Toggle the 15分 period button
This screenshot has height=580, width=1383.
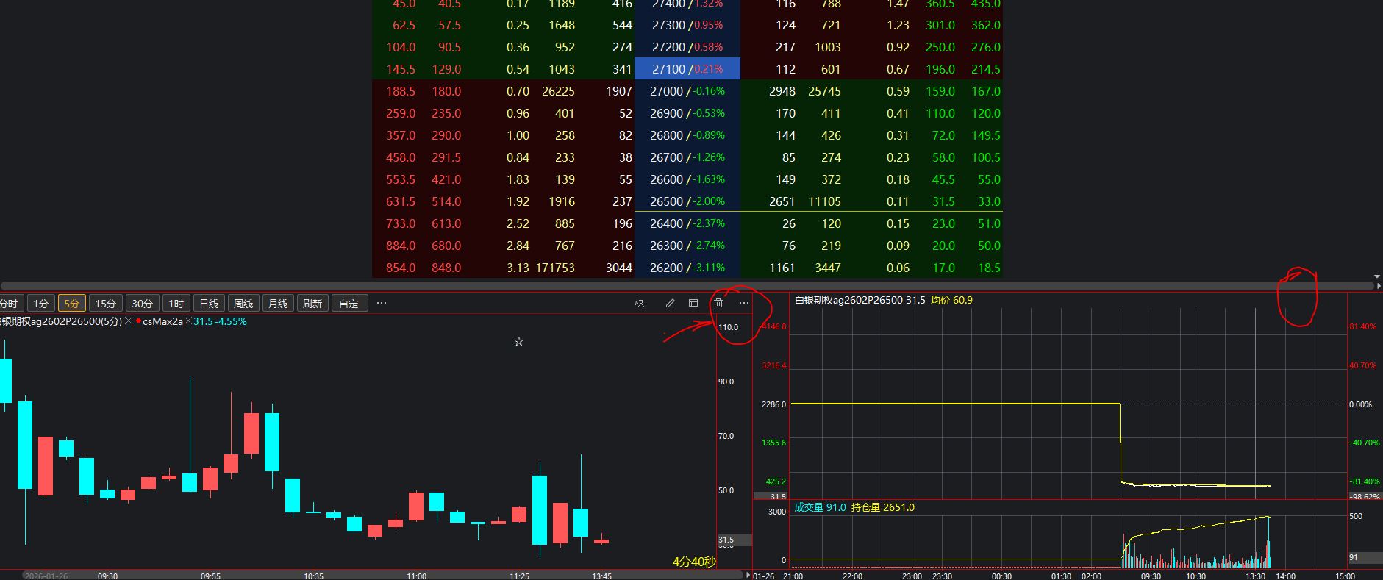[105, 303]
